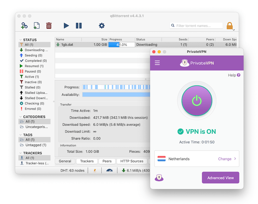Change the Netherlands VPN location
258x204 pixels.
(225, 159)
